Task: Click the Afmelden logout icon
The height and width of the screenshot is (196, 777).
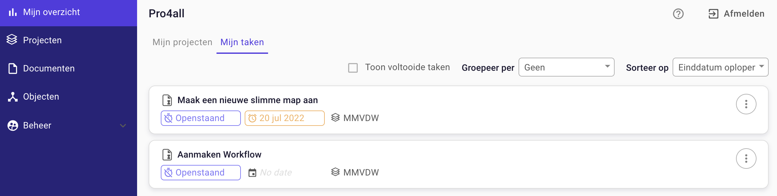Action: (713, 14)
